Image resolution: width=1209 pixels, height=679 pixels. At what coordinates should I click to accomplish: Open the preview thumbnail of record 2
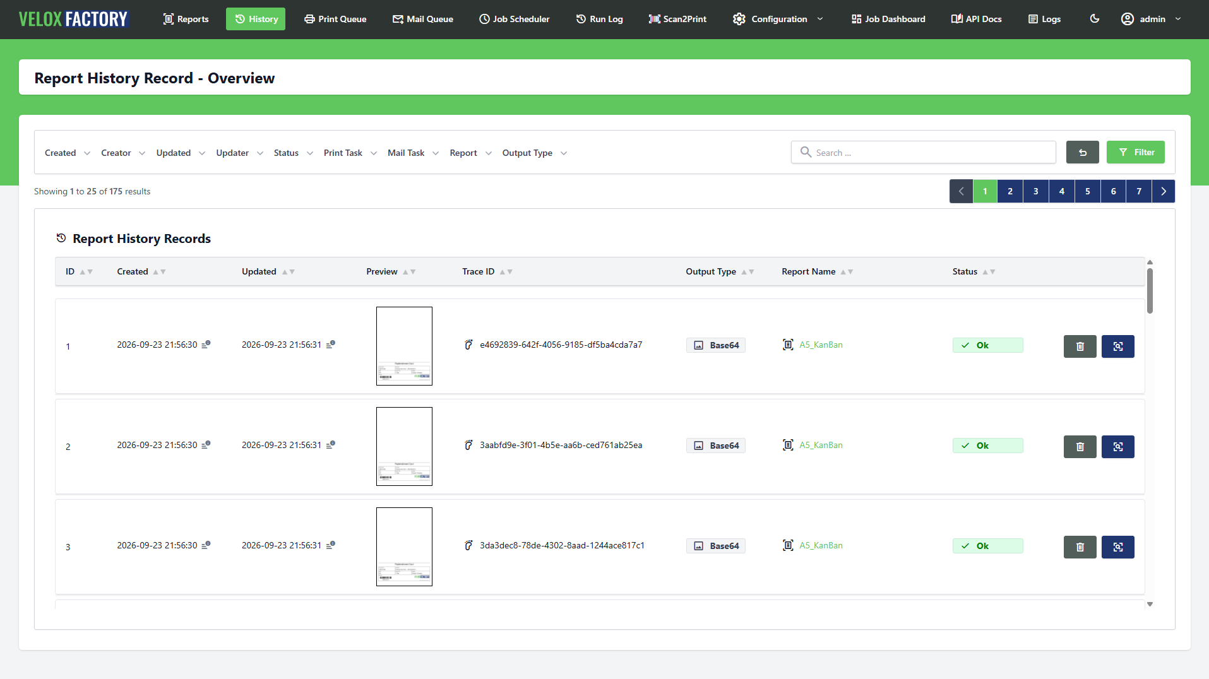[x=404, y=446]
